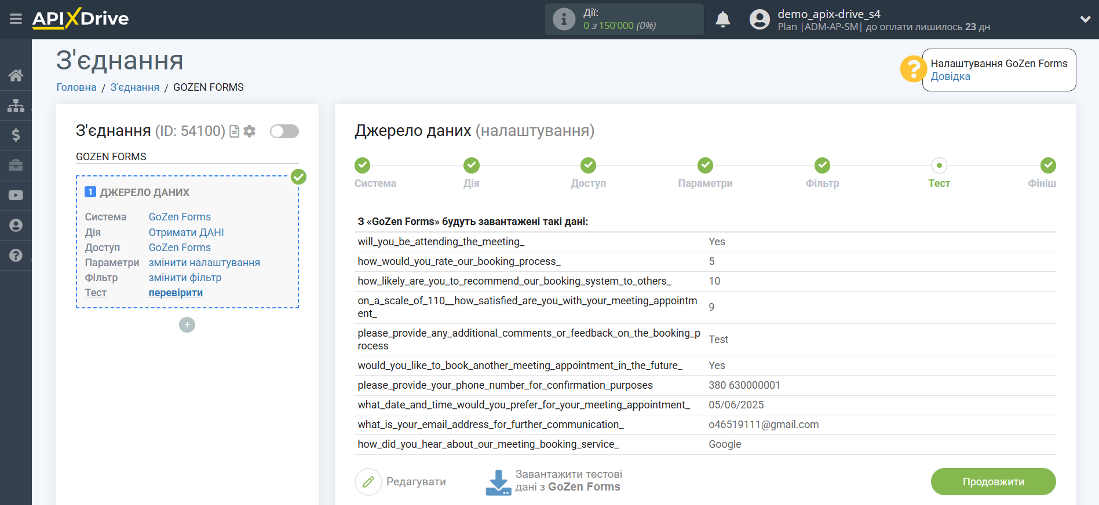Click the download test data icon
The width and height of the screenshot is (1099, 505).
click(x=498, y=482)
